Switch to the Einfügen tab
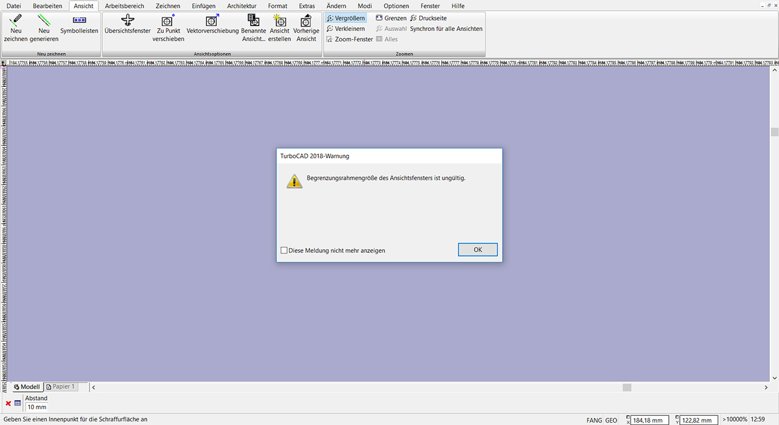This screenshot has width=779, height=425. pos(203,6)
